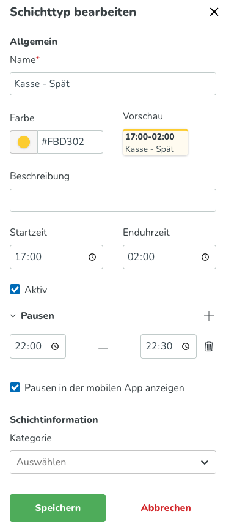The width and height of the screenshot is (226, 527).
Task: Collapse the Pausen section chevron
Action: tap(13, 316)
